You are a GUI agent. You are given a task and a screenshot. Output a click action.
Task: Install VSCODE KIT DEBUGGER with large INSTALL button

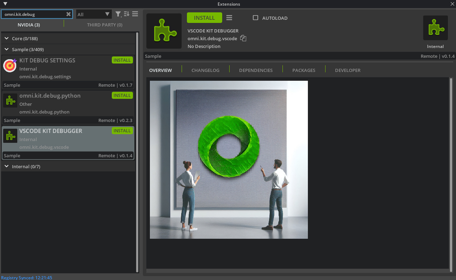tap(205, 18)
